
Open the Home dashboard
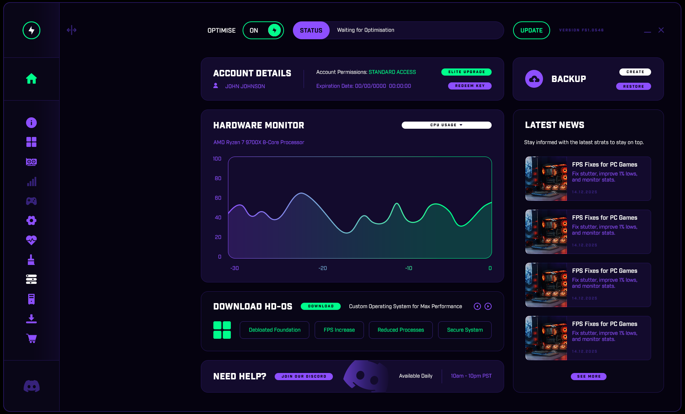(31, 79)
